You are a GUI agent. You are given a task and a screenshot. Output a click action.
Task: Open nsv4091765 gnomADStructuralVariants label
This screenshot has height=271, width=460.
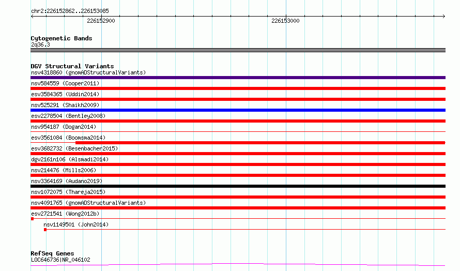click(x=88, y=203)
